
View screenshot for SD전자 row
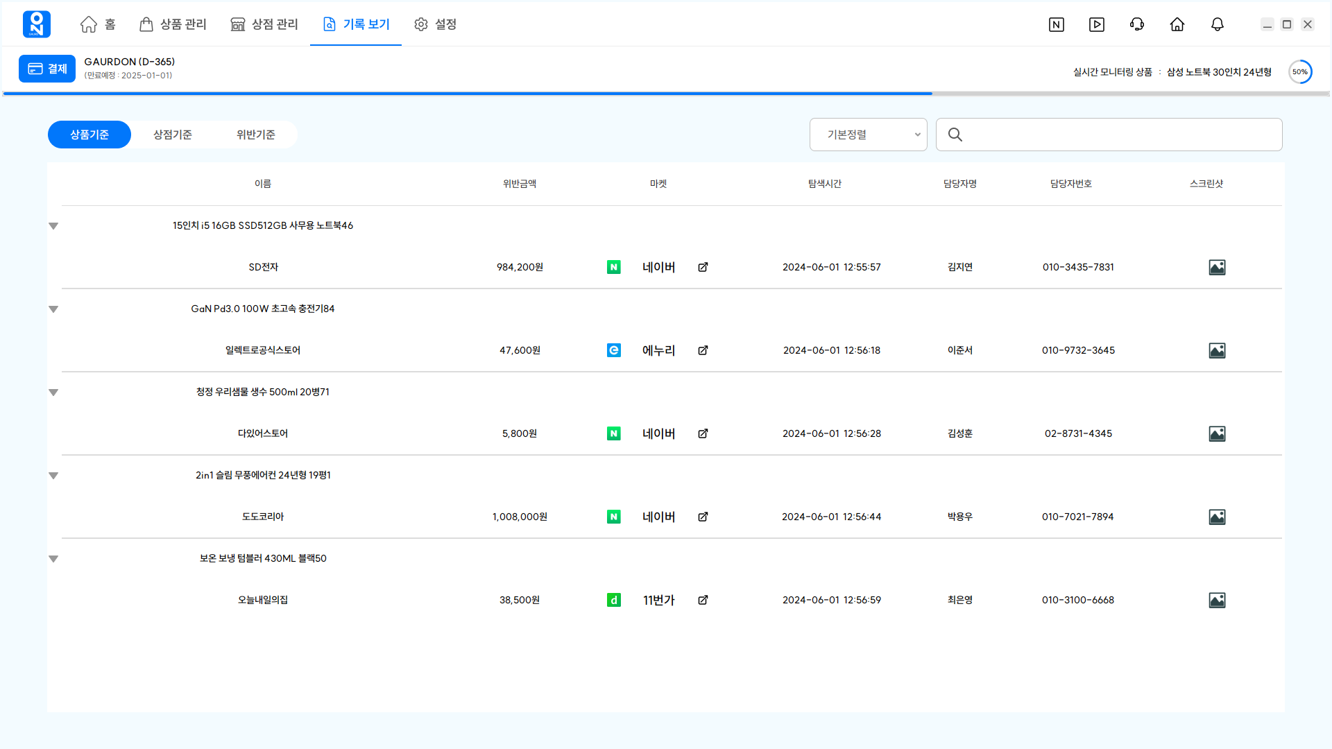(1217, 268)
